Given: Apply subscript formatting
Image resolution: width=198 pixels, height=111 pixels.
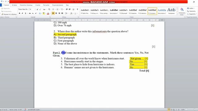Looking at the screenshot, I should click(x=33, y=13).
